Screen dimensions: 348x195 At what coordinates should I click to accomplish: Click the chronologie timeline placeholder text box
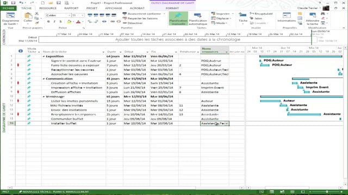click(178, 40)
